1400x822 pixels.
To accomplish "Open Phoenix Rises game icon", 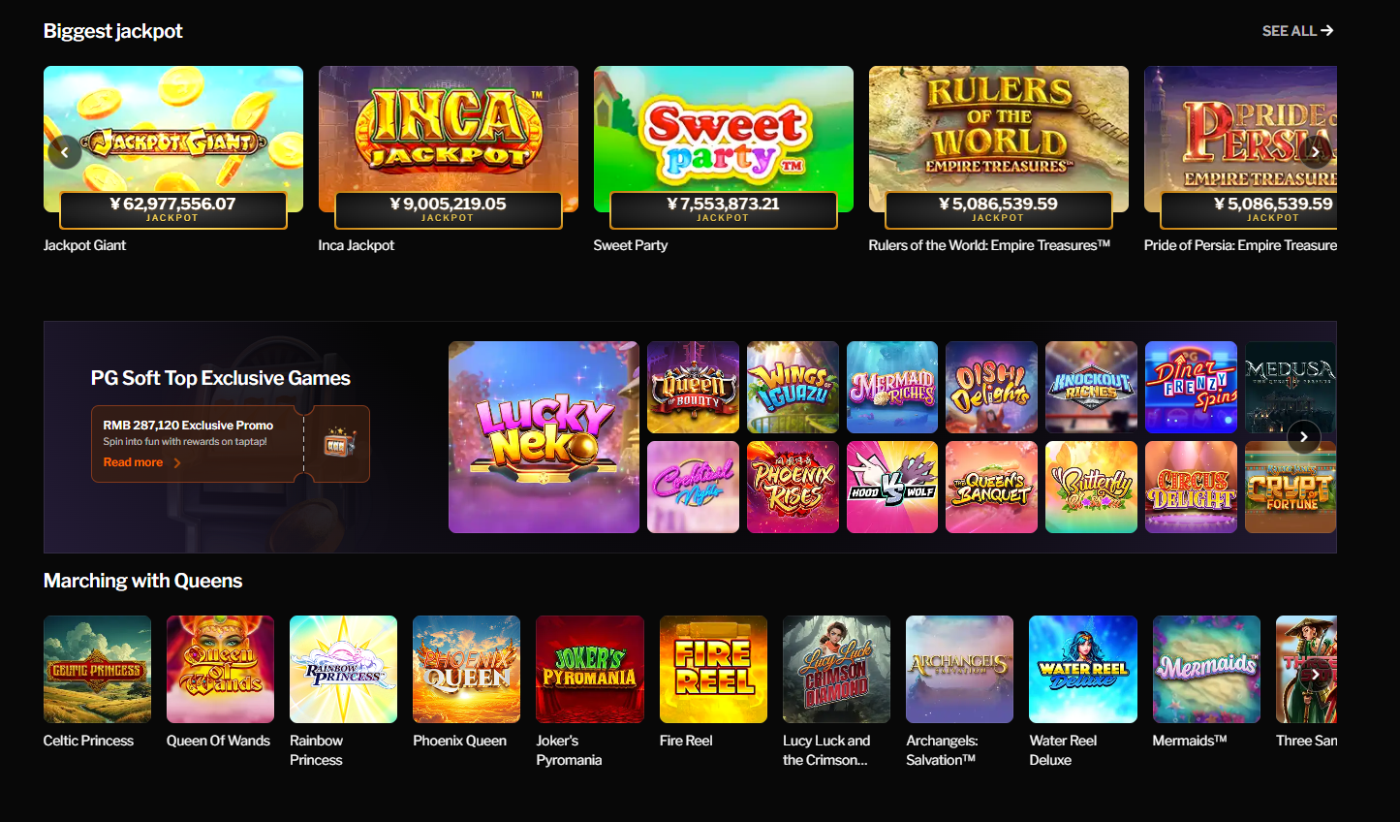I will [x=793, y=487].
